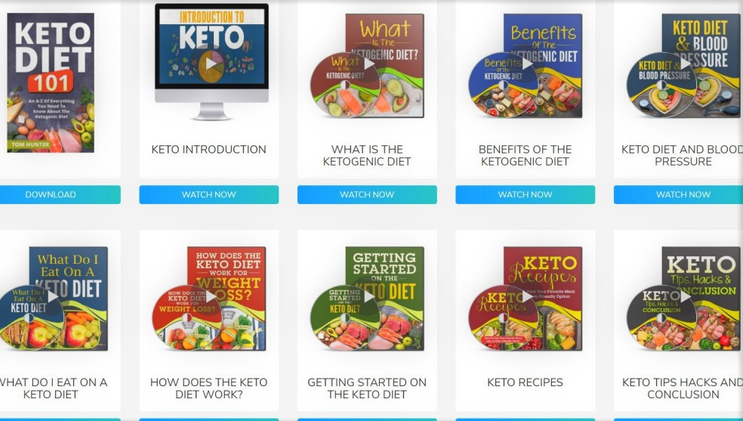Image resolution: width=743 pixels, height=421 pixels.
Task: Select the Keto Recipes title text
Action: 525,382
